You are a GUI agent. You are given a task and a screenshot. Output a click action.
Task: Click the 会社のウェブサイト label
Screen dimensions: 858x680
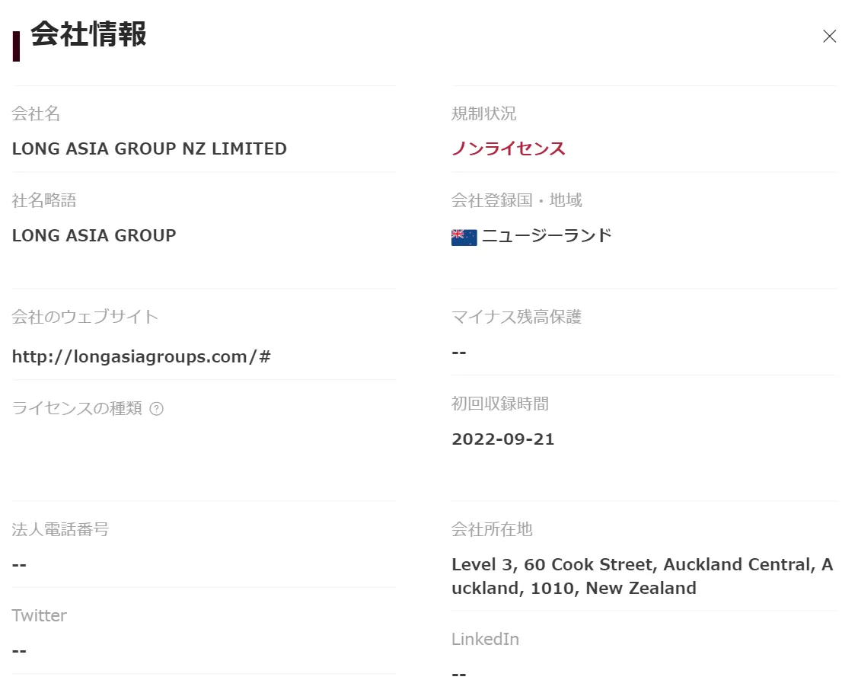pos(85,317)
